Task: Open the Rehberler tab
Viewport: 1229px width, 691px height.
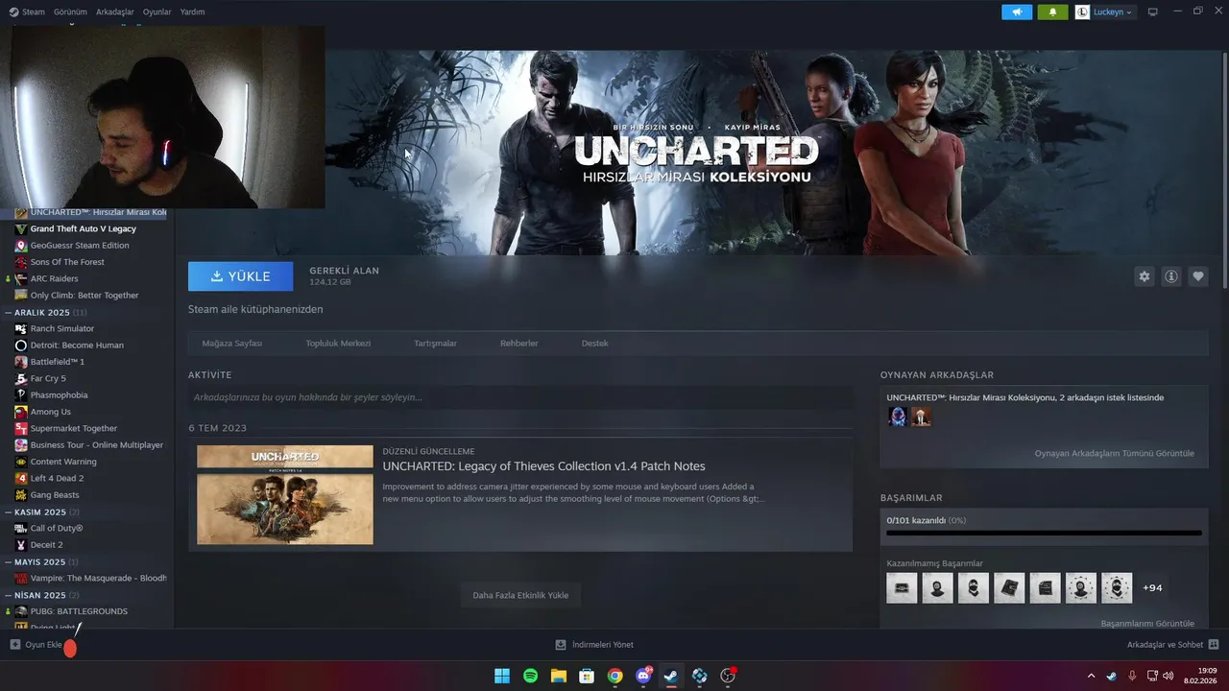Action: coord(518,343)
